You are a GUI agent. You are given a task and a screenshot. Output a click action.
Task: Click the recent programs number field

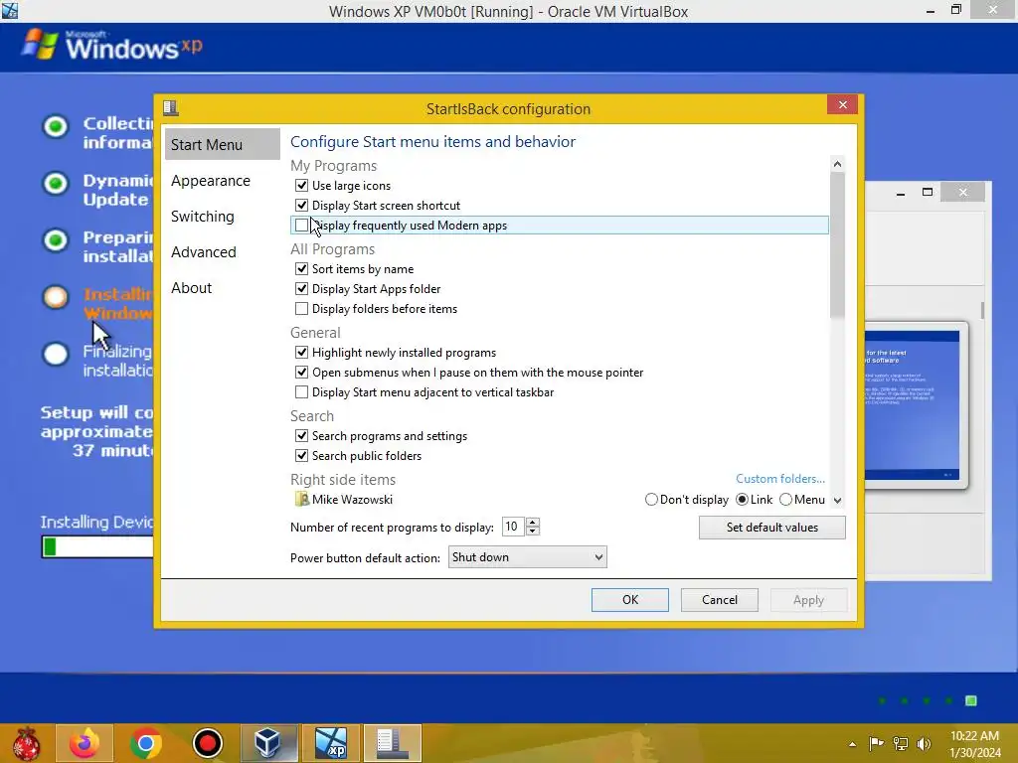[x=514, y=527]
